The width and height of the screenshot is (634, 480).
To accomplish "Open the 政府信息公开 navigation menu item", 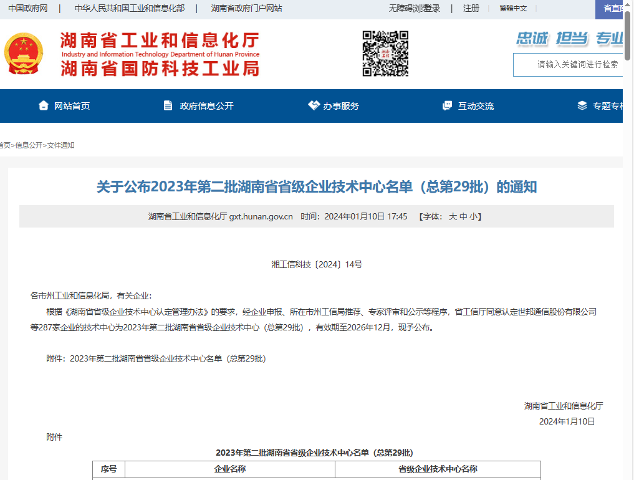I will tap(206, 106).
